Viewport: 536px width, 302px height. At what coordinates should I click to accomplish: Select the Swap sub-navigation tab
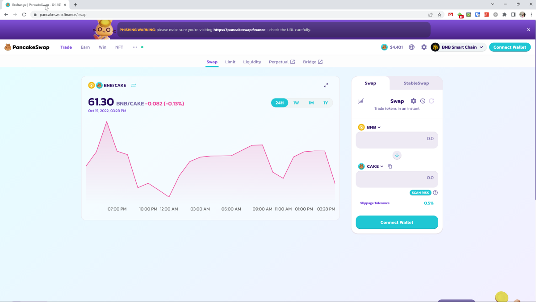(212, 62)
